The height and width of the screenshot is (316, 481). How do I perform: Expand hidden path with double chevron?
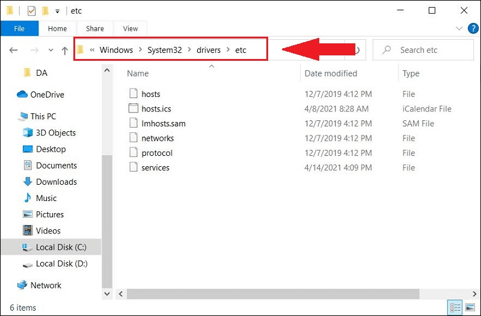(92, 50)
